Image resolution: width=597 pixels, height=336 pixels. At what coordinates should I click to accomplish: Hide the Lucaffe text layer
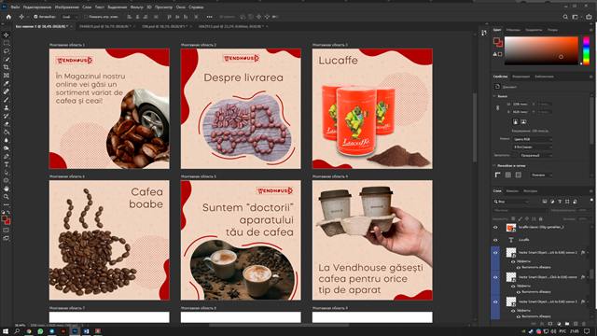[x=495, y=240]
